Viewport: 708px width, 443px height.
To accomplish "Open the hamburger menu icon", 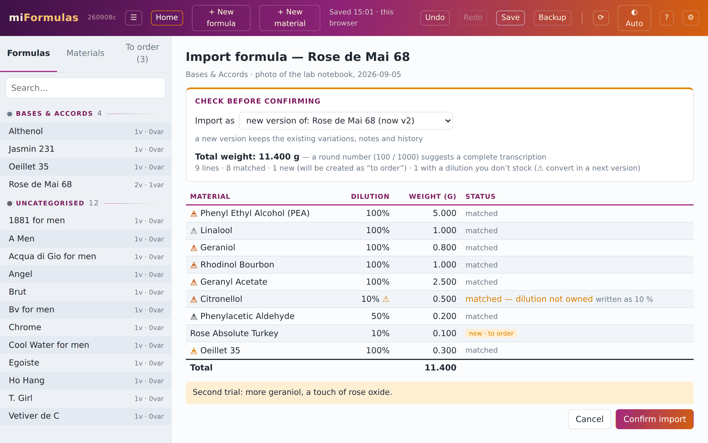I will 133,17.
